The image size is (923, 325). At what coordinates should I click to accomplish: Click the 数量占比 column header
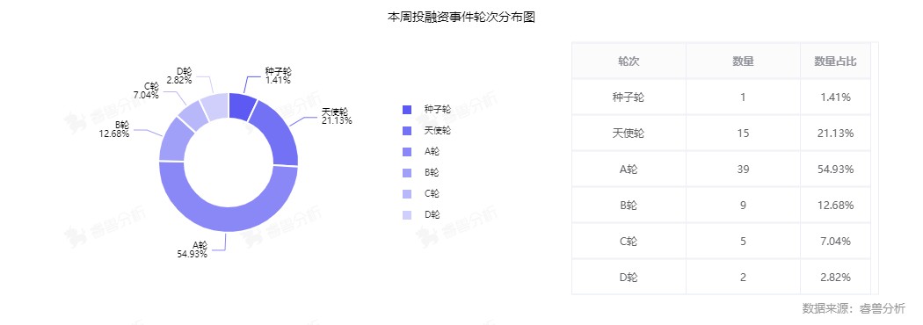pos(835,61)
